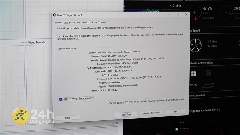The image size is (240, 135).
Task: Select the System tab
Action: point(58,22)
